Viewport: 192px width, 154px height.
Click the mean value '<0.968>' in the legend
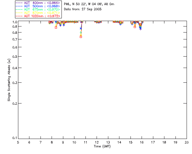pyautogui.click(x=53, y=6)
